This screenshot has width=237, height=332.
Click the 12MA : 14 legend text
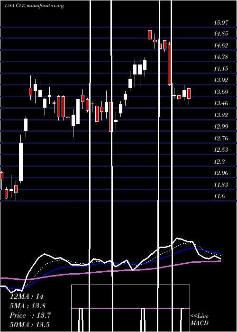point(27,296)
